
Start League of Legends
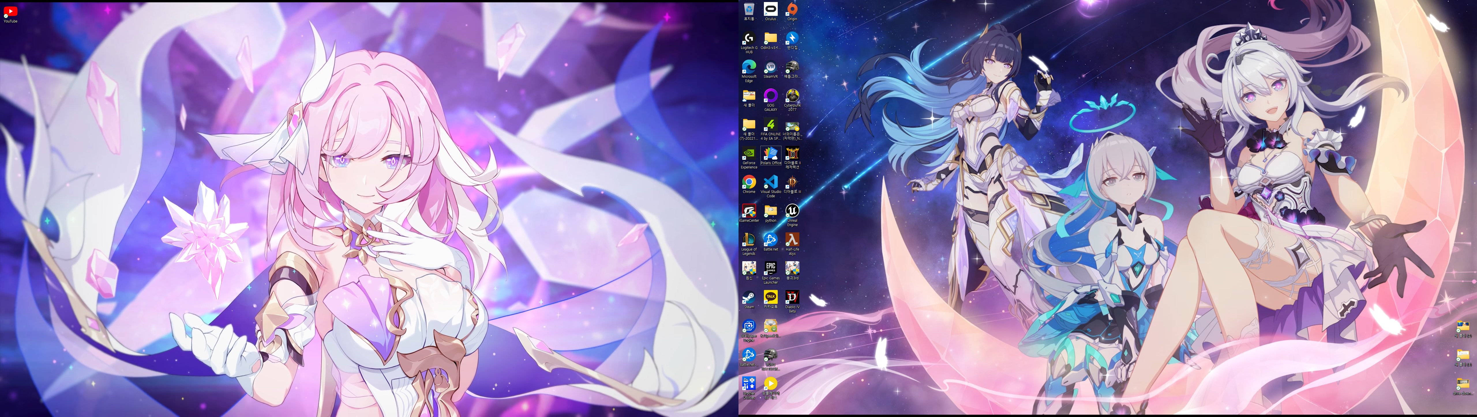click(748, 240)
